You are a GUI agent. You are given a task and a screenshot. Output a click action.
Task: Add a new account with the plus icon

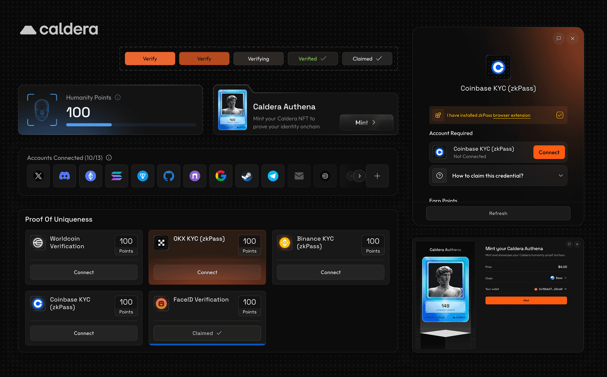[377, 176]
